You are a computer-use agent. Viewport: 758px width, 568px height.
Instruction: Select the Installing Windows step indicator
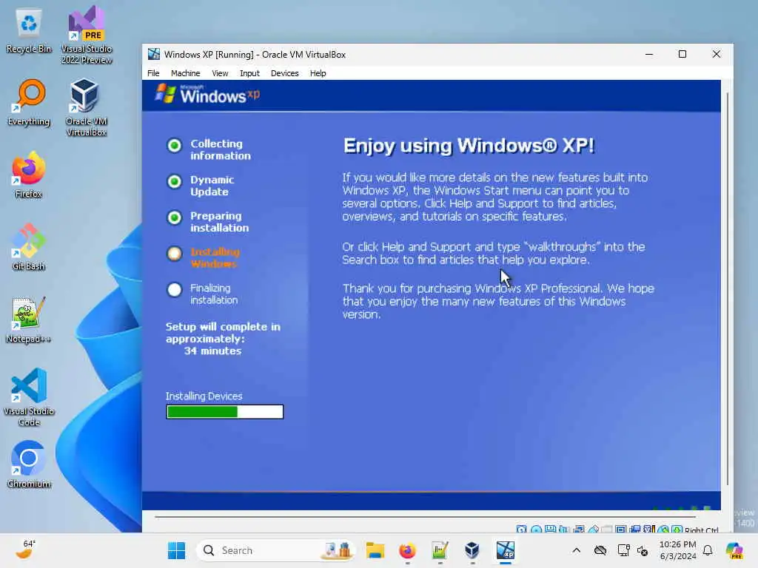[x=175, y=254]
